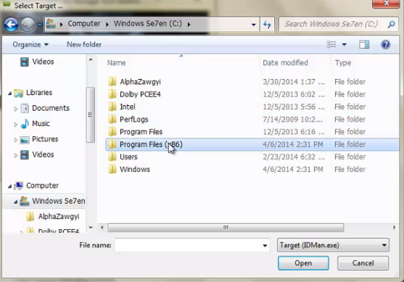Select Libraries in navigation pane
Image resolution: width=404 pixels, height=282 pixels.
pos(39,93)
